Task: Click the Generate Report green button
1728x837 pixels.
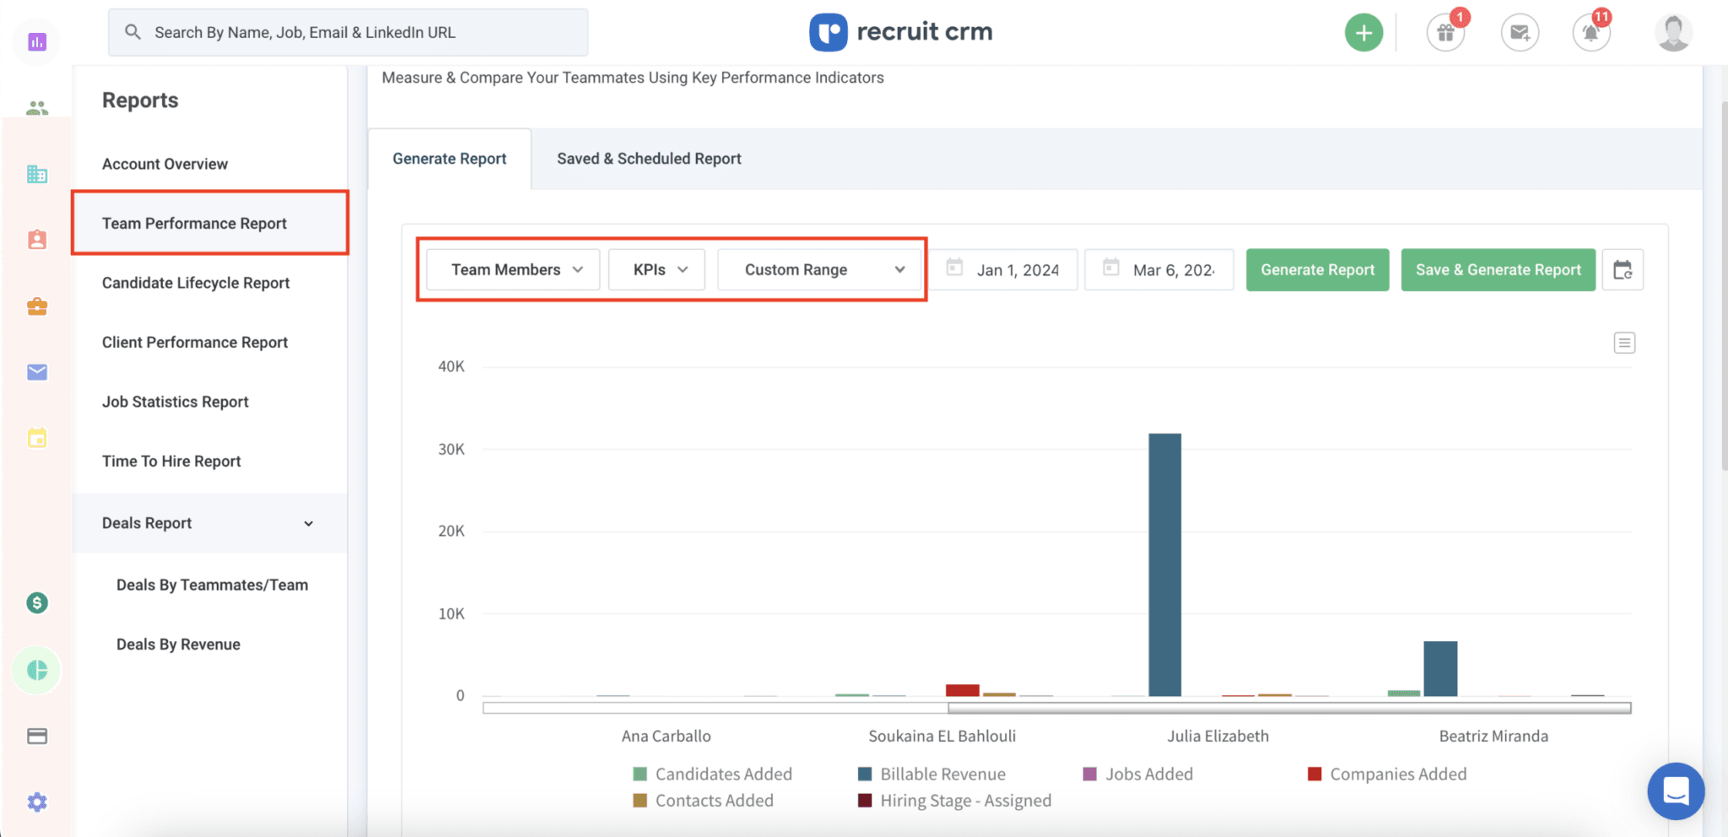Action: [1317, 270]
